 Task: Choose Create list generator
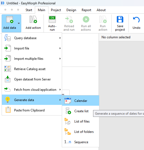click(81, 111)
